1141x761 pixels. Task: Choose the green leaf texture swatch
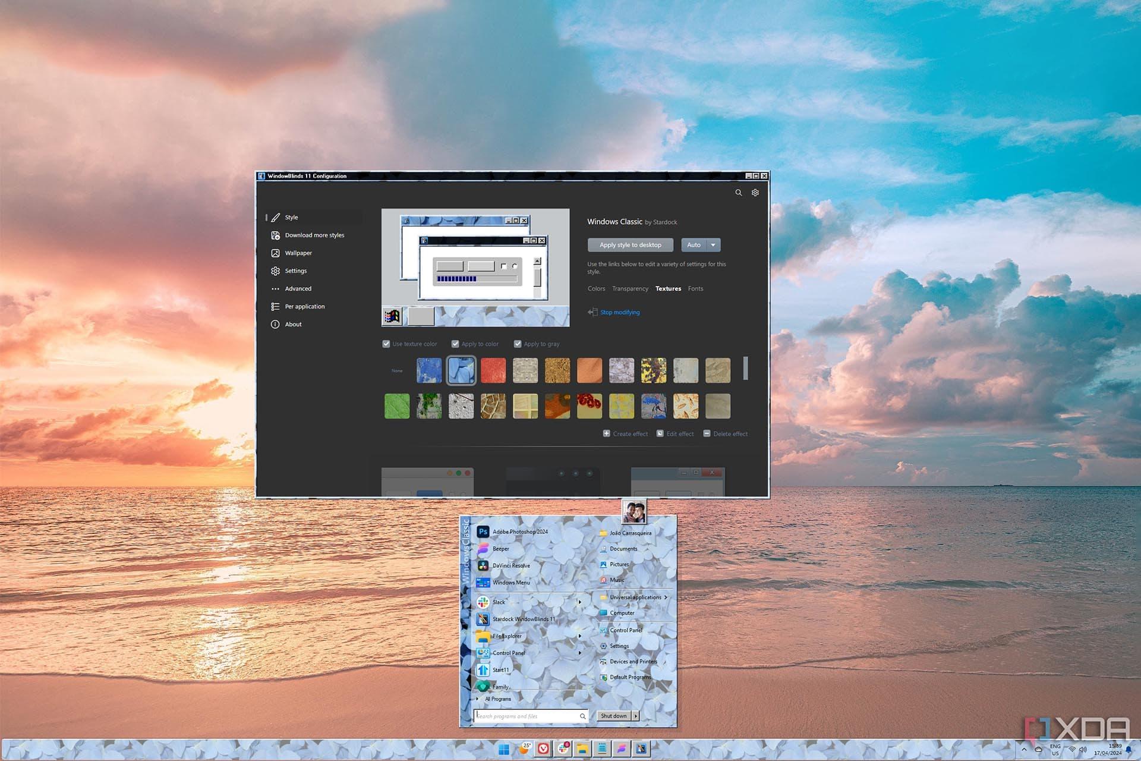coord(397,407)
